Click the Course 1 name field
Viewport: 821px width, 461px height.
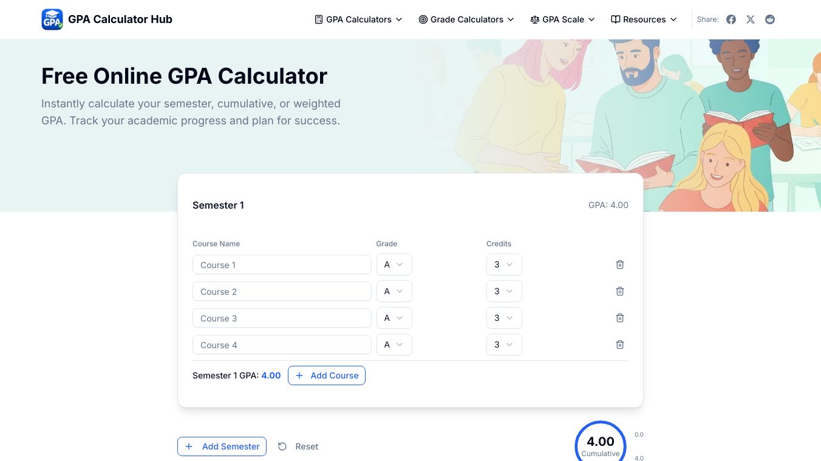click(x=282, y=264)
